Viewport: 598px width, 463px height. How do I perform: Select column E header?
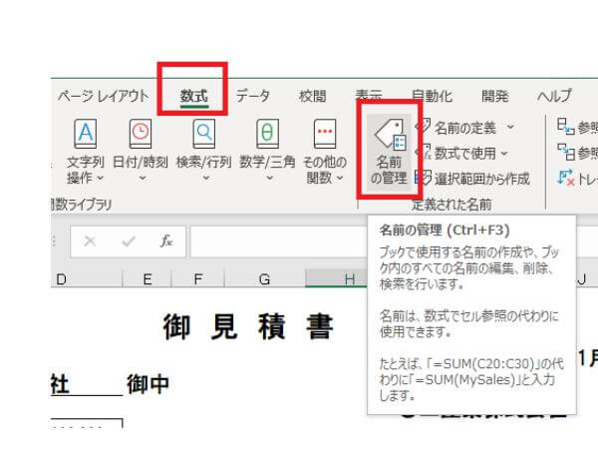(x=148, y=279)
